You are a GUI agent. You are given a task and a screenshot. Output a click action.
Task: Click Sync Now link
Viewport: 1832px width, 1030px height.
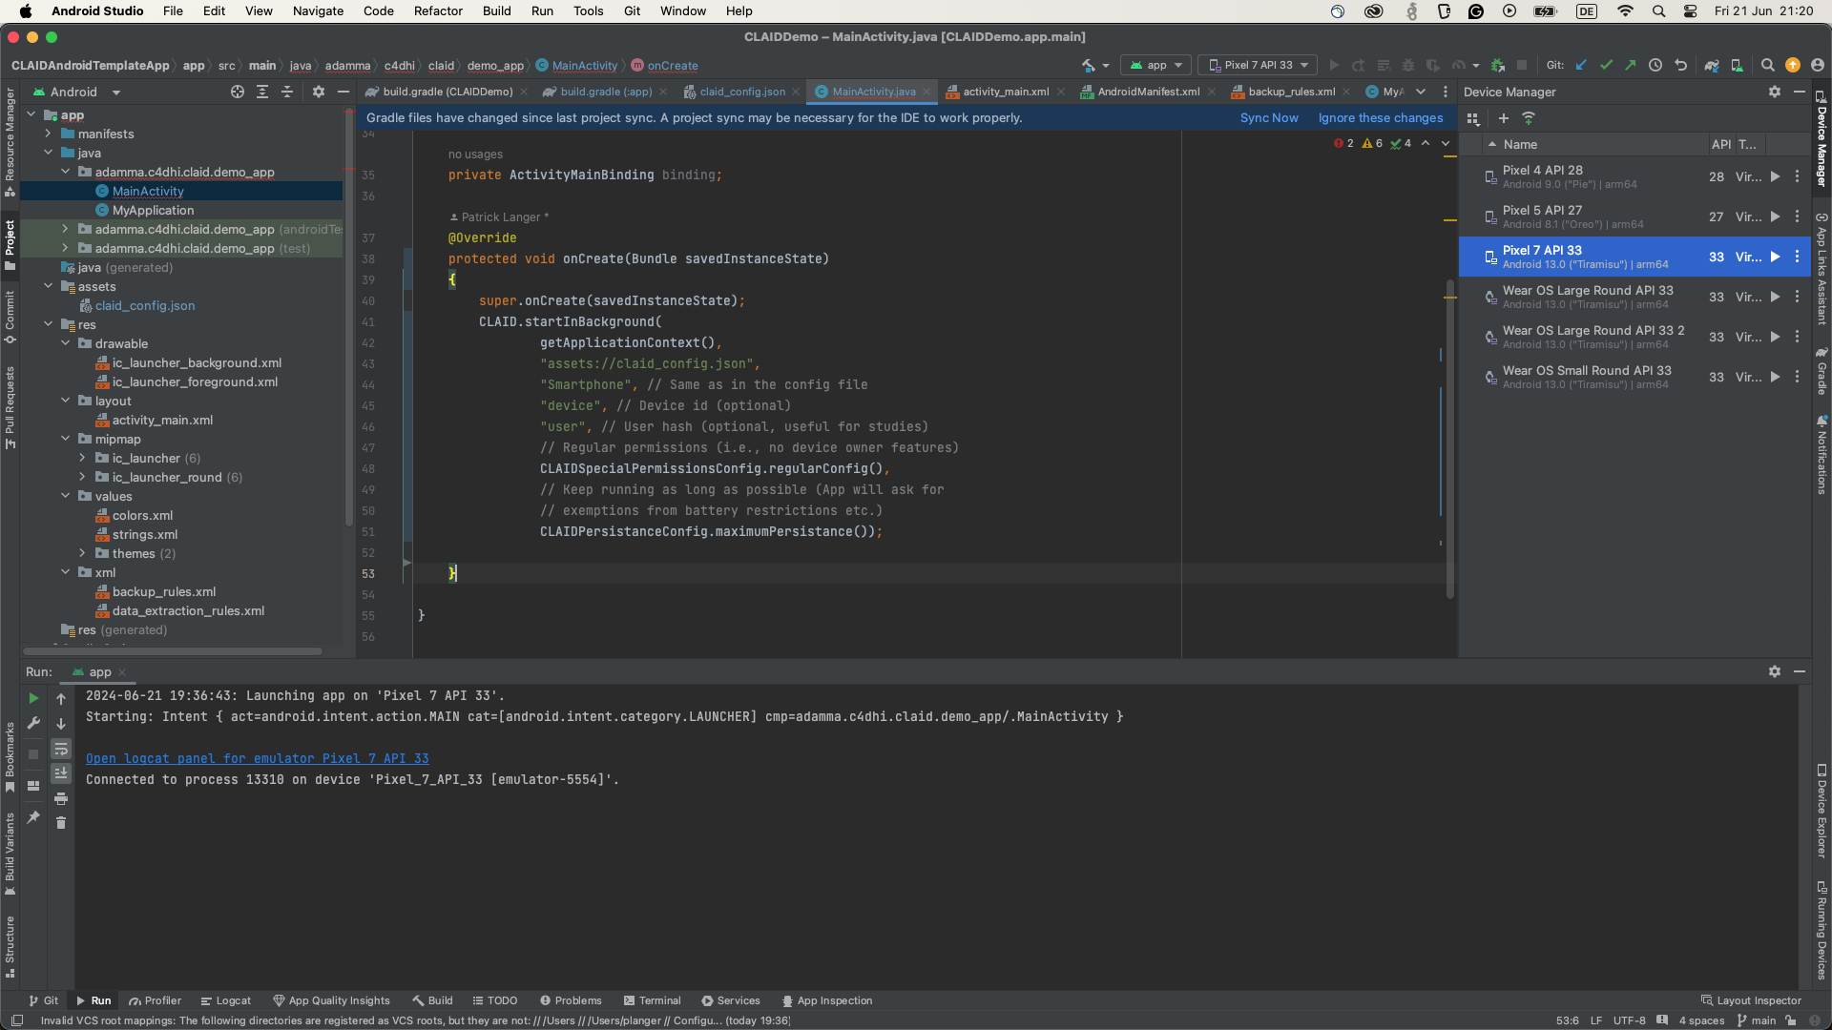click(1269, 118)
